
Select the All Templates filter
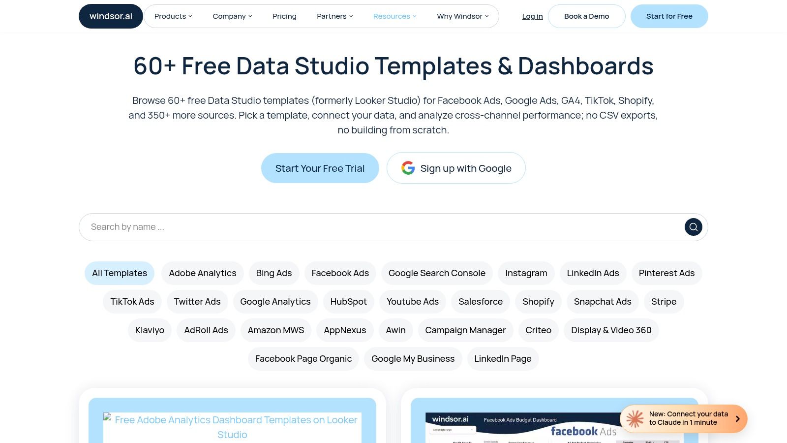(x=120, y=273)
